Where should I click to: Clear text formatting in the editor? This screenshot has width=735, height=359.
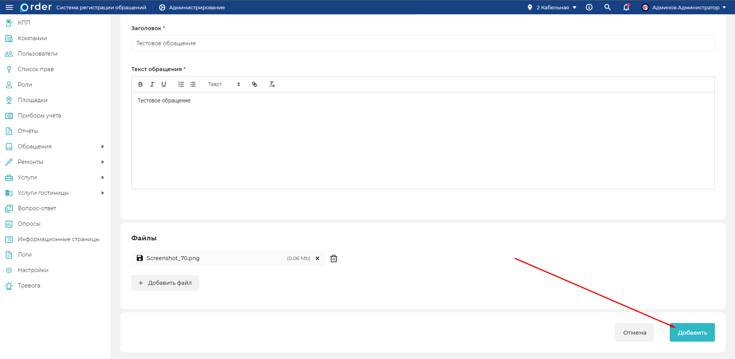272,84
